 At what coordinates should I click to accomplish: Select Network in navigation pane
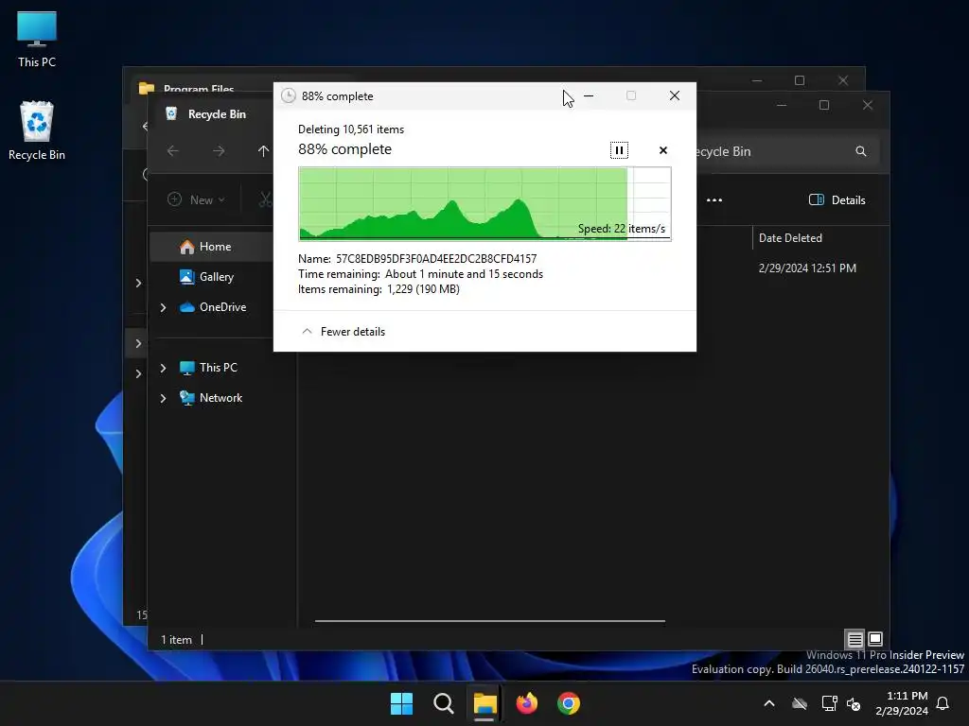(211, 398)
